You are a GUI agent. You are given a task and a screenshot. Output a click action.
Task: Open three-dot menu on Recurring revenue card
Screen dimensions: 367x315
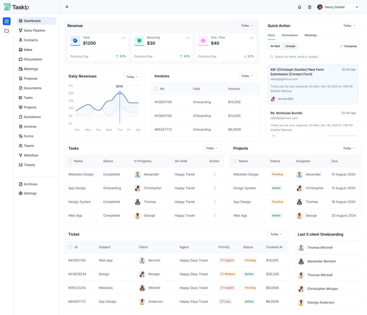pos(187,38)
